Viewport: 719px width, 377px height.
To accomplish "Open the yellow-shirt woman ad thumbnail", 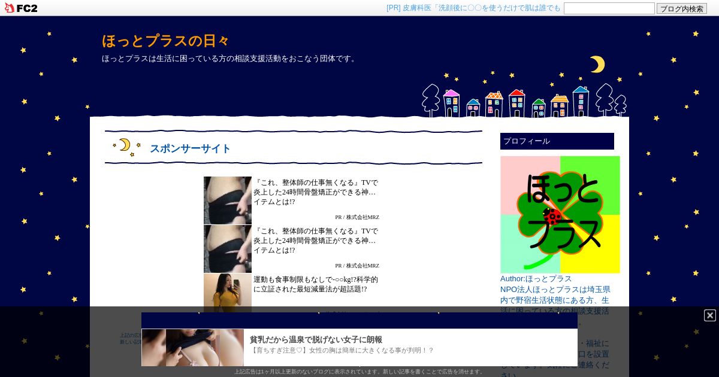I will click(x=228, y=291).
